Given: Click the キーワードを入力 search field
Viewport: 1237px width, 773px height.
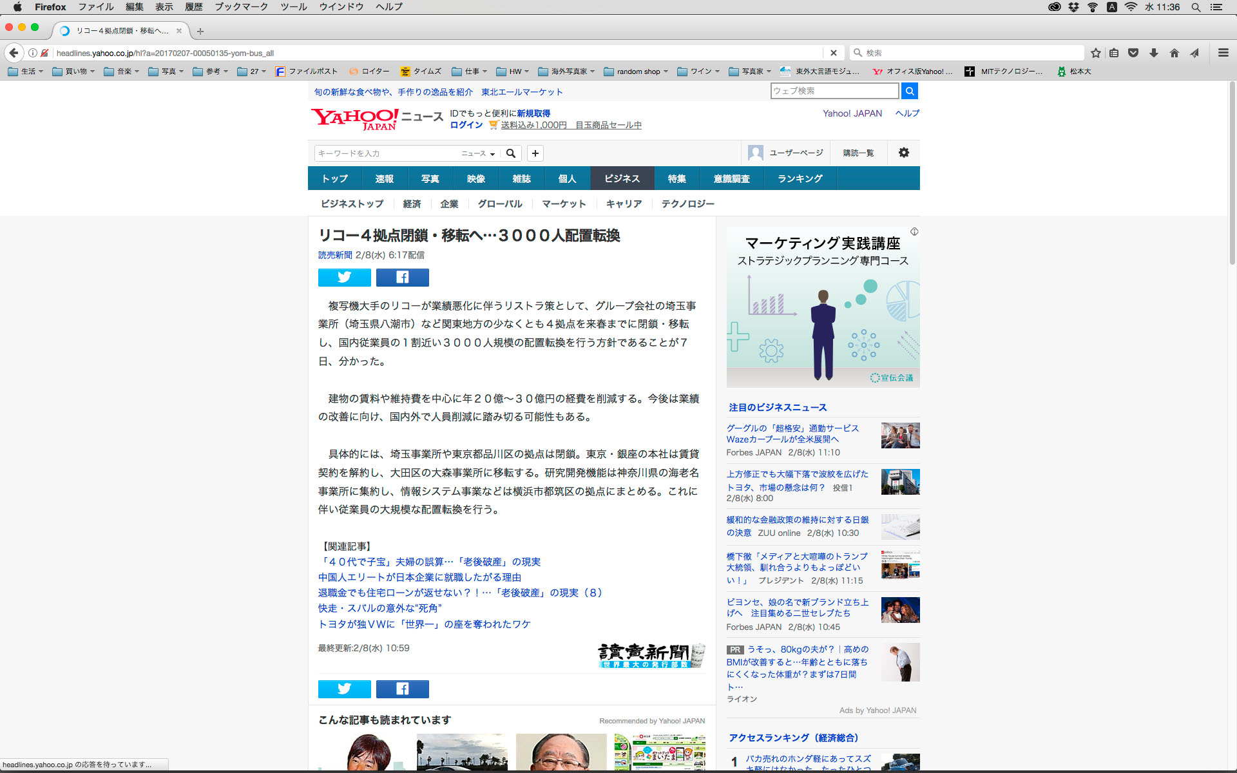Looking at the screenshot, I should point(385,153).
